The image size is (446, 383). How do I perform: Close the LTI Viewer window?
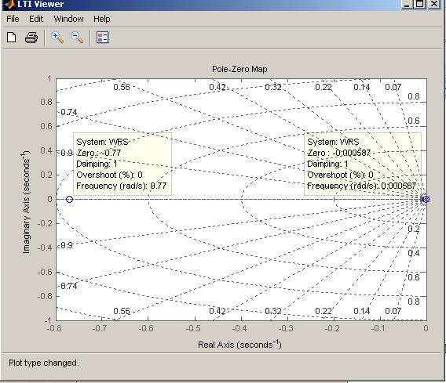[x=434, y=4]
